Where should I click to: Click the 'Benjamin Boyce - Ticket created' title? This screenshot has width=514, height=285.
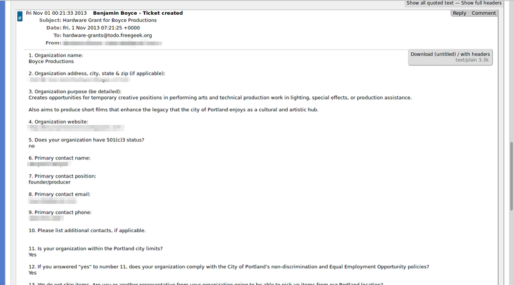pyautogui.click(x=137, y=13)
